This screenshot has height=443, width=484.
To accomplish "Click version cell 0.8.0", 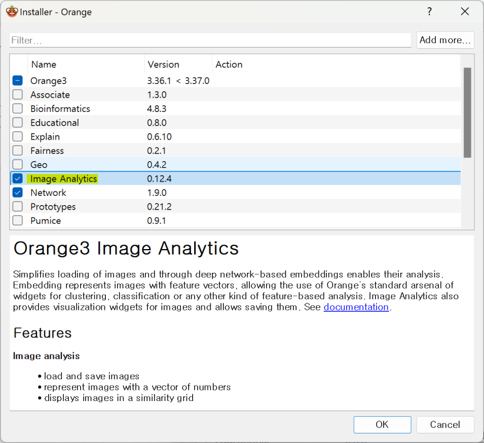I will 157,123.
